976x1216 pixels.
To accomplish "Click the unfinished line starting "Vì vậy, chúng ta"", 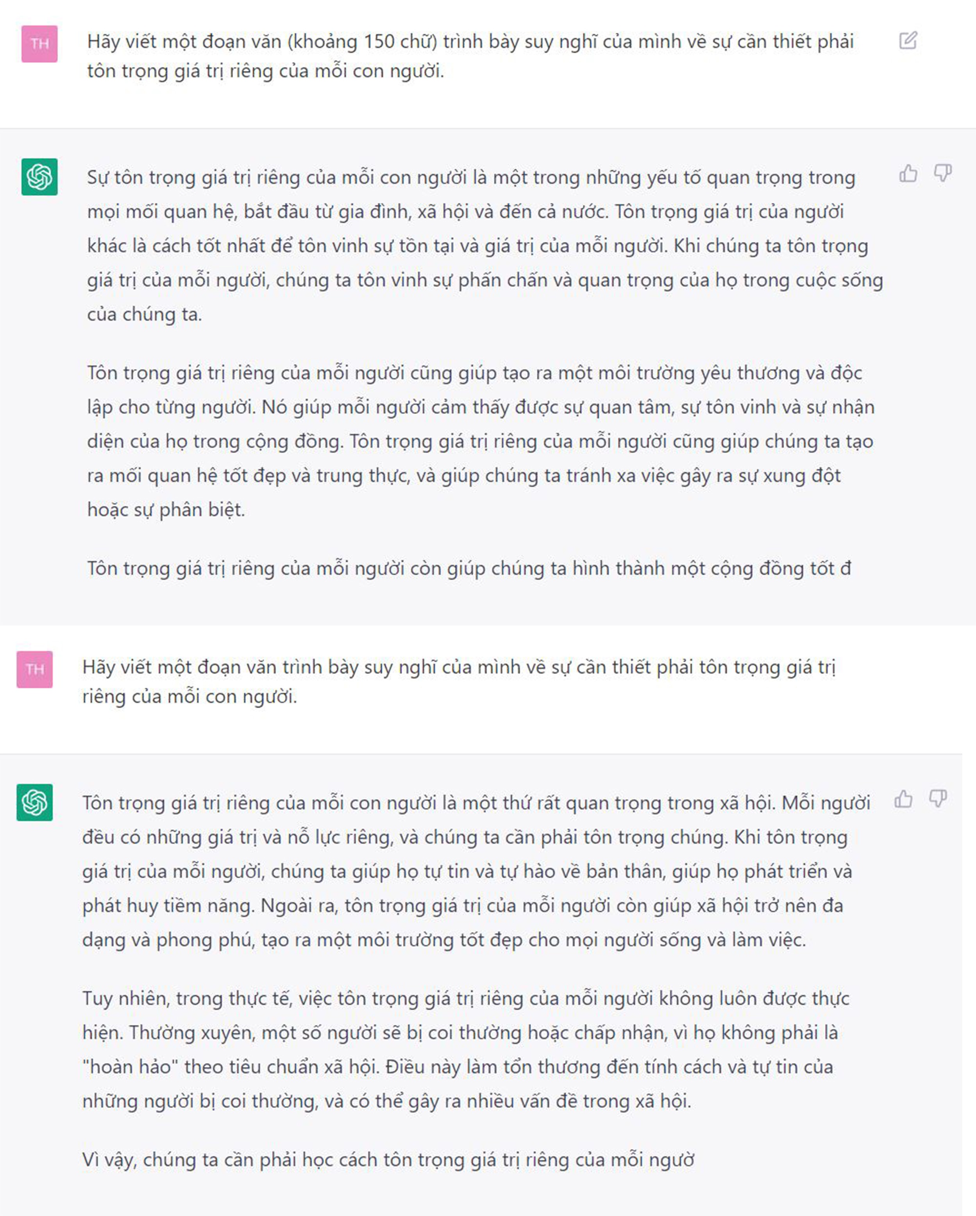I will pos(388,1160).
